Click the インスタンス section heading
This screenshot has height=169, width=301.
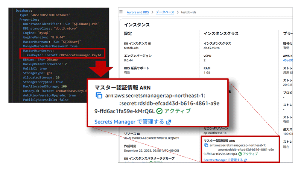(x=137, y=25)
